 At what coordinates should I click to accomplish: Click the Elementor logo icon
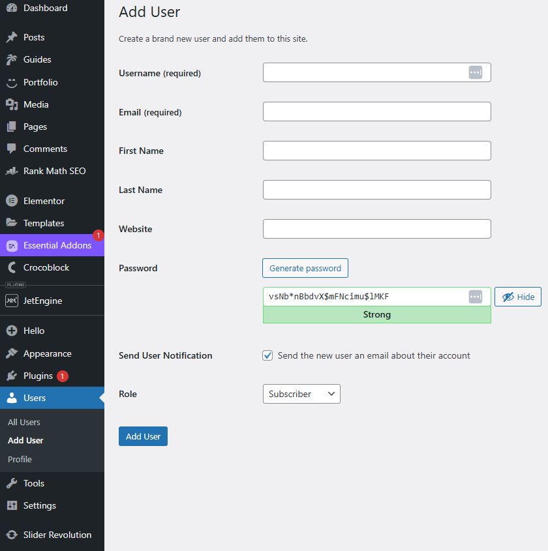tap(12, 201)
